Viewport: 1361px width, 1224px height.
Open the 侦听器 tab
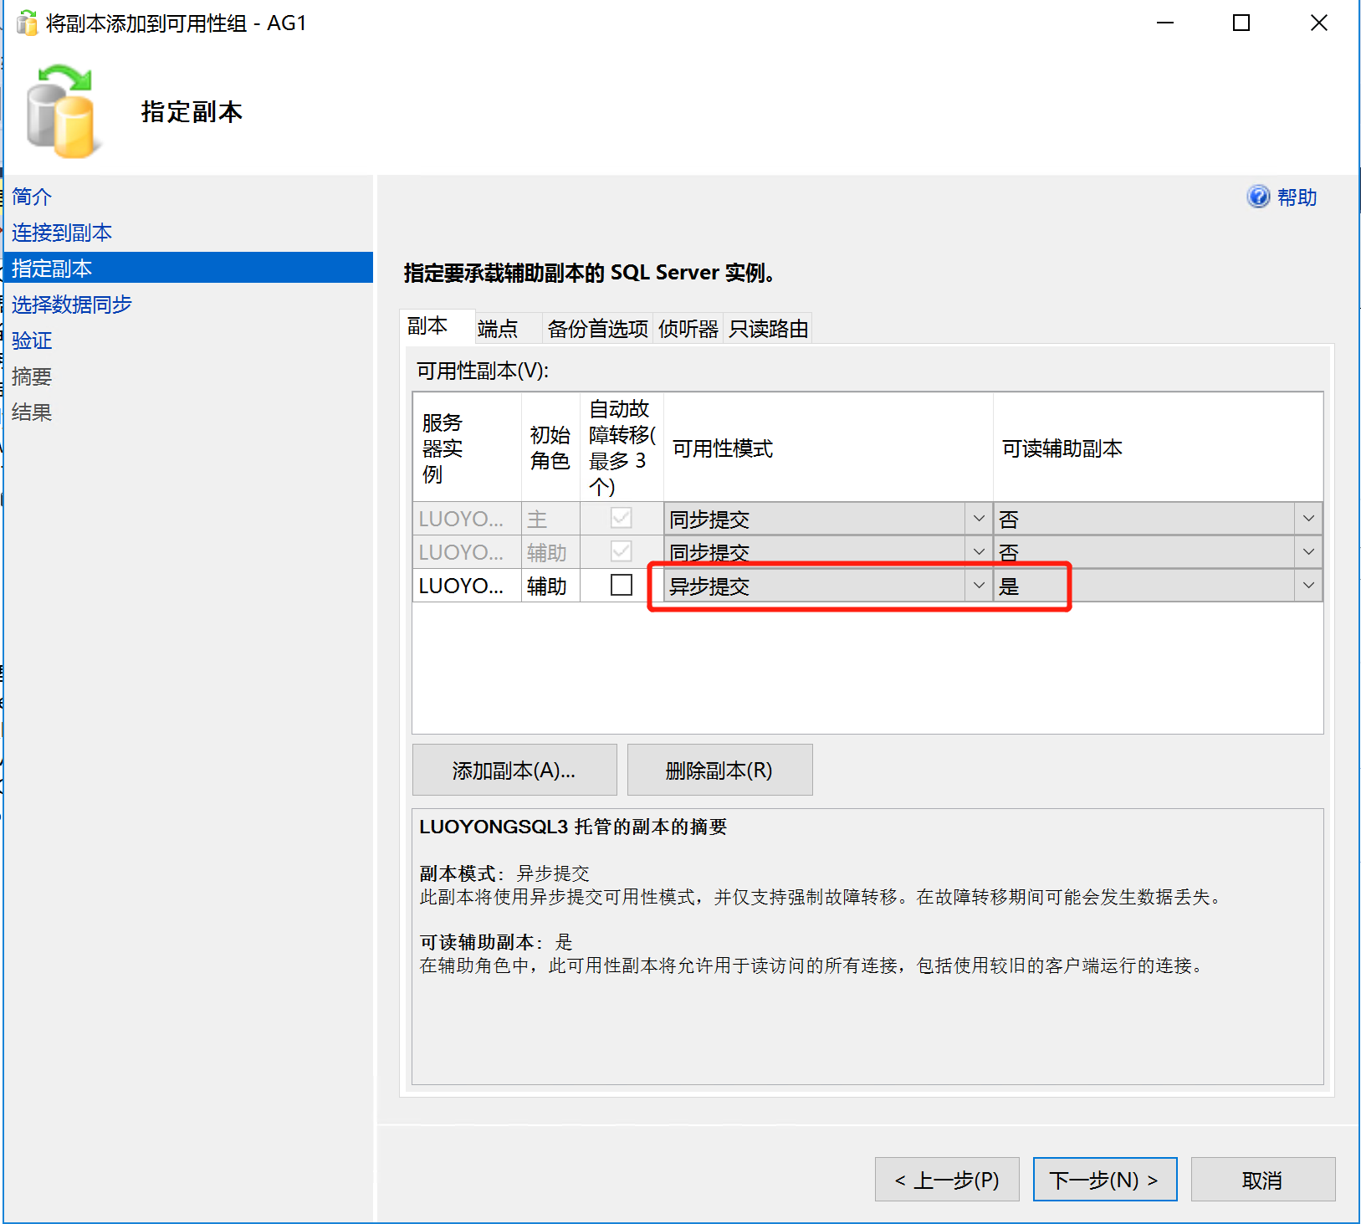coord(688,329)
